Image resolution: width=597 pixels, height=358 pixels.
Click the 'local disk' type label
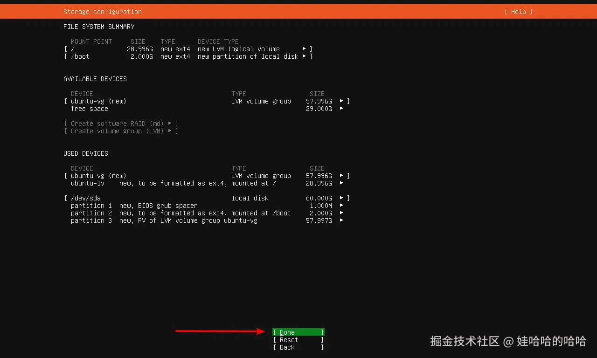coord(250,198)
